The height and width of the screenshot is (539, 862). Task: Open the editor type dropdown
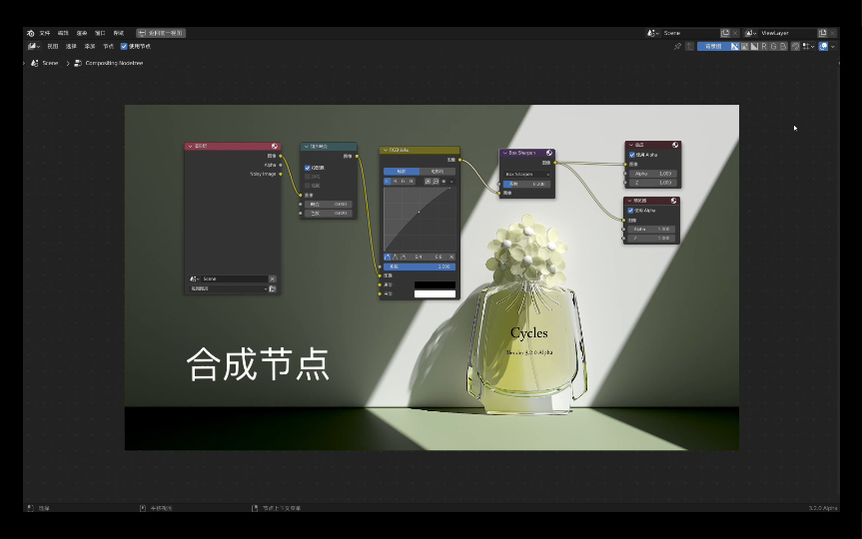coord(34,47)
